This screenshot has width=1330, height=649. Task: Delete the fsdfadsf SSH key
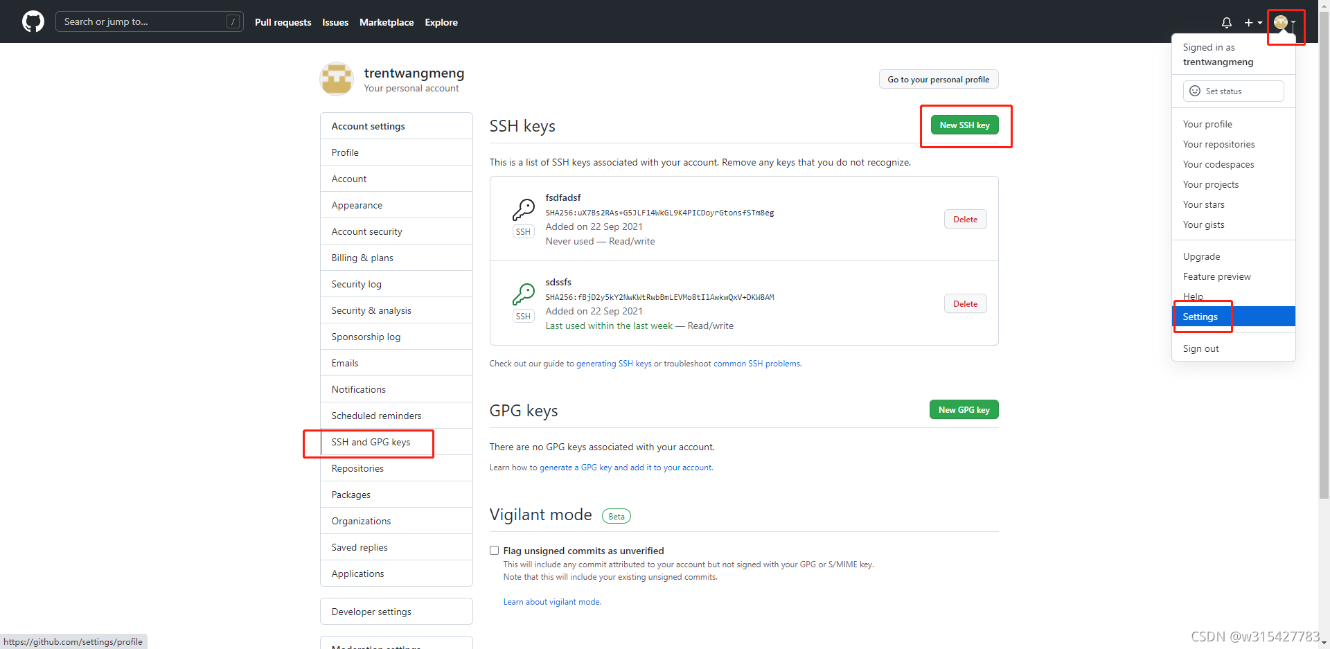pyautogui.click(x=965, y=219)
